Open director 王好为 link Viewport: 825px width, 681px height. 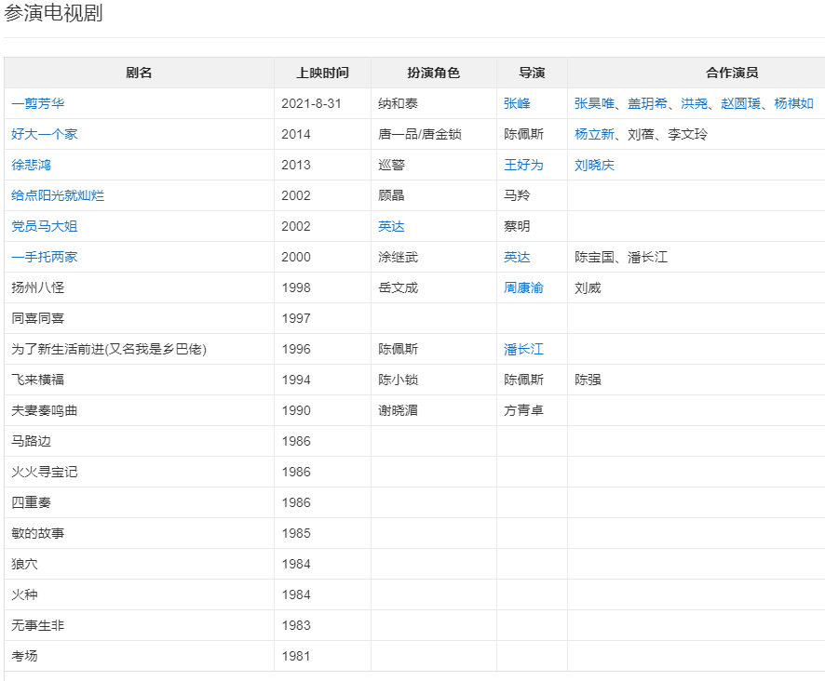(523, 165)
